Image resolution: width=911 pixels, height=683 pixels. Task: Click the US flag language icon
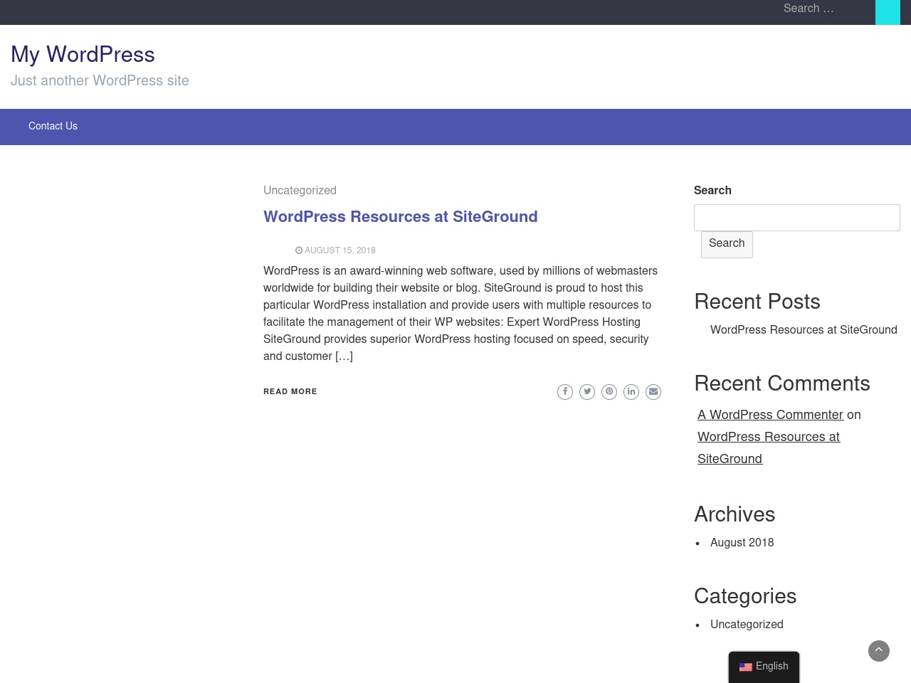746,667
